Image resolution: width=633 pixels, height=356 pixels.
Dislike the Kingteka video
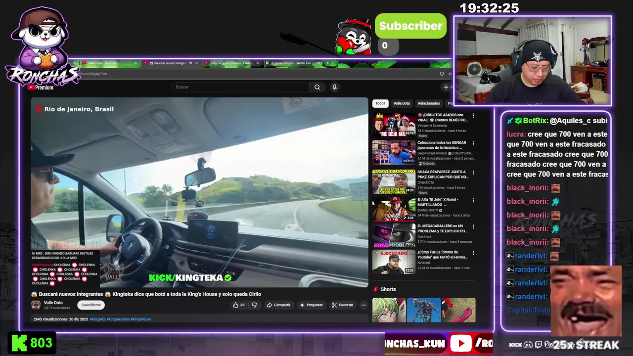coord(255,305)
